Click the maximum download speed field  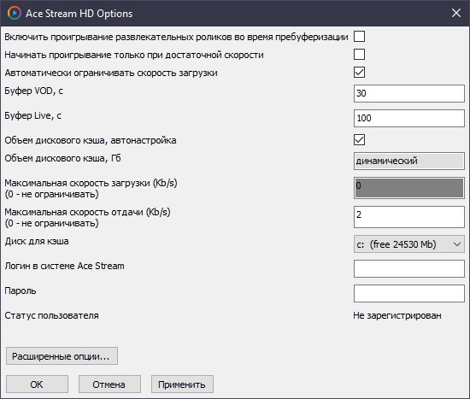pos(409,188)
